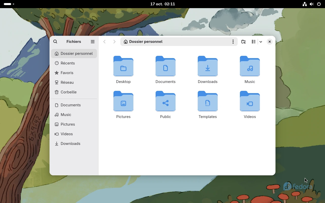Image resolution: width=325 pixels, height=203 pixels.
Task: Open the three-dot folder options menu
Action: coord(233,42)
